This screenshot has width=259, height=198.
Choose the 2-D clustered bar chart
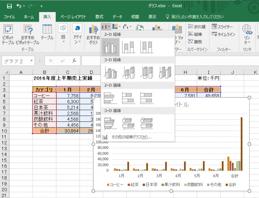point(110,98)
